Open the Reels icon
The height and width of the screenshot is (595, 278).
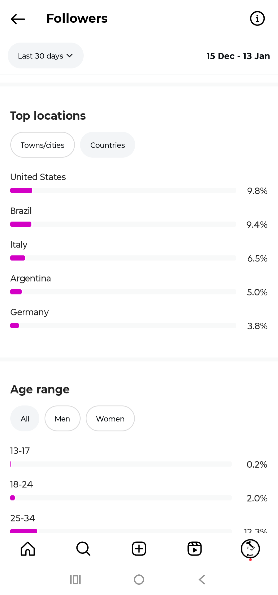(195, 549)
